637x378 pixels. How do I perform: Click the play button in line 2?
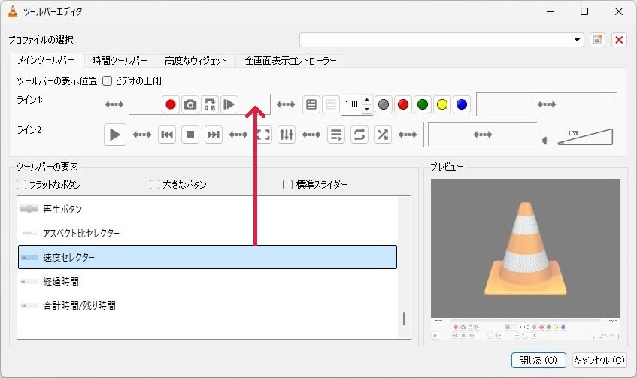(x=114, y=135)
